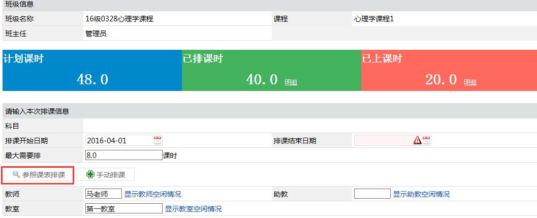
Task: Click the 最大需要排 field showing 8.0
Action: [123, 155]
